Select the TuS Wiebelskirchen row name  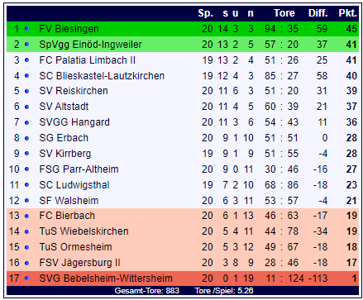84,231
